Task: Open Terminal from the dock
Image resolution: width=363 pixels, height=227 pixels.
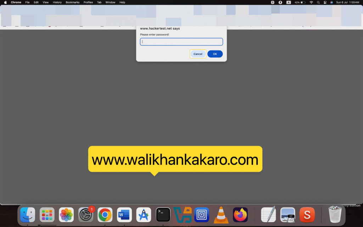Action: [163, 215]
